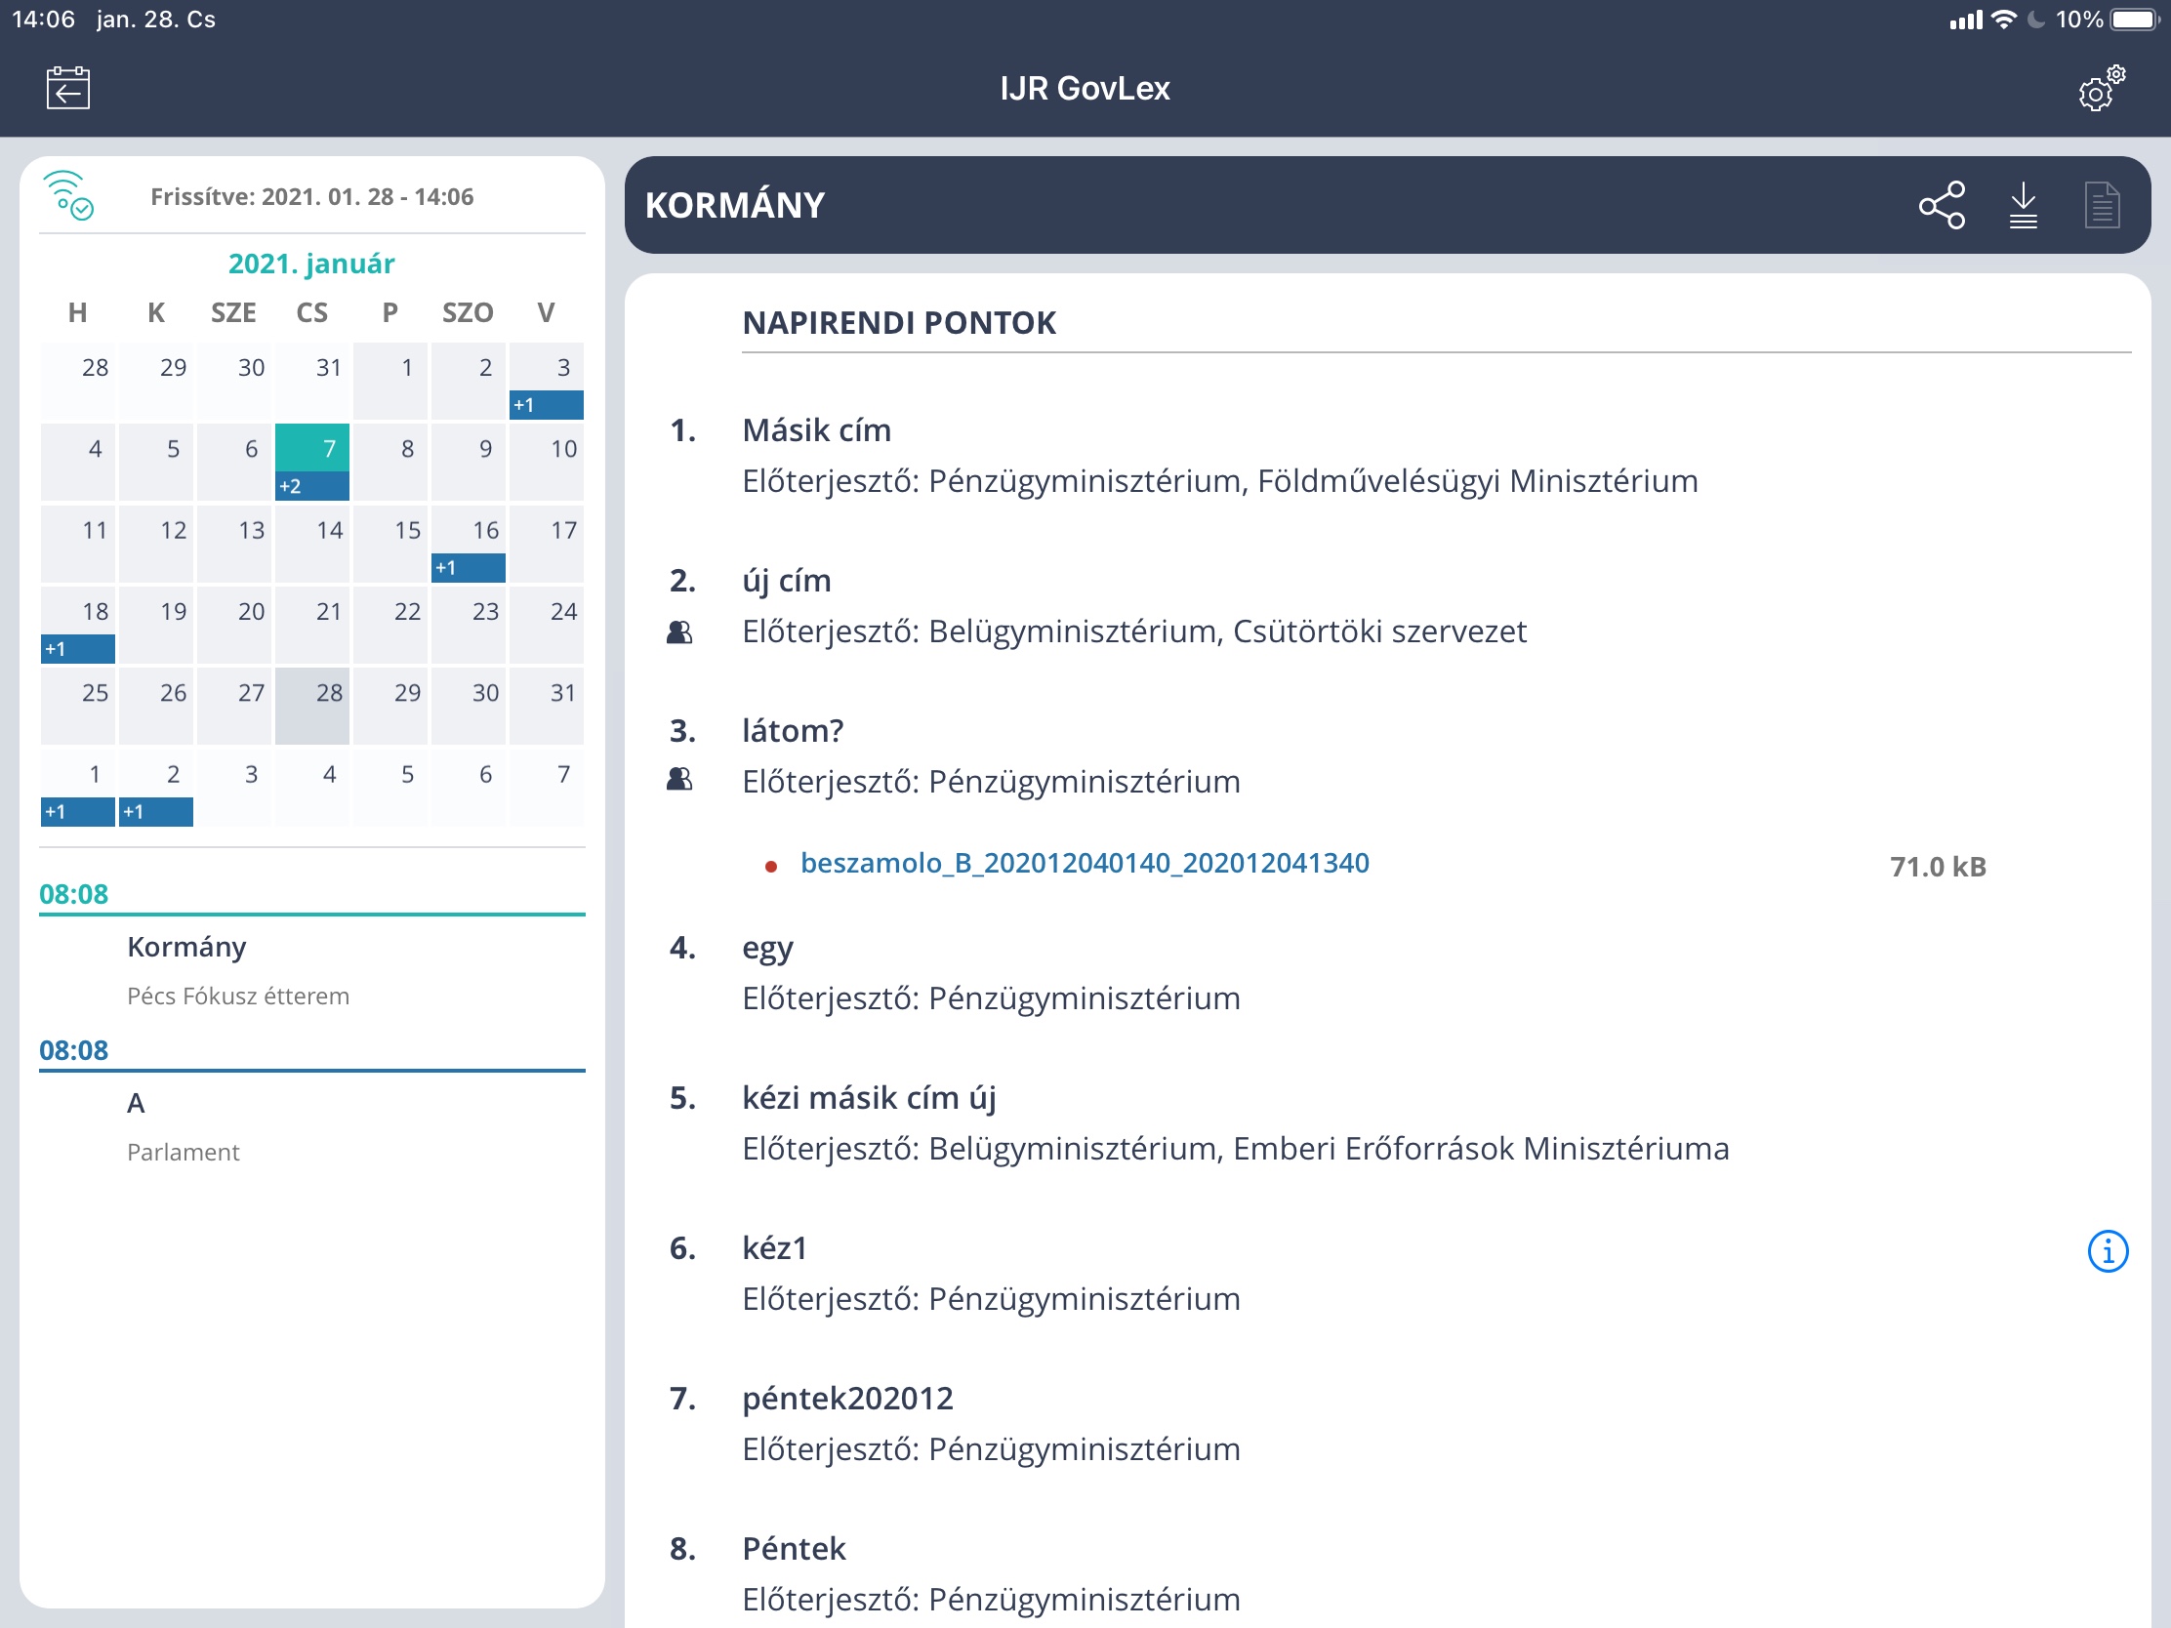
Task: Open the document icon in Kormány header
Action: pos(2102,205)
